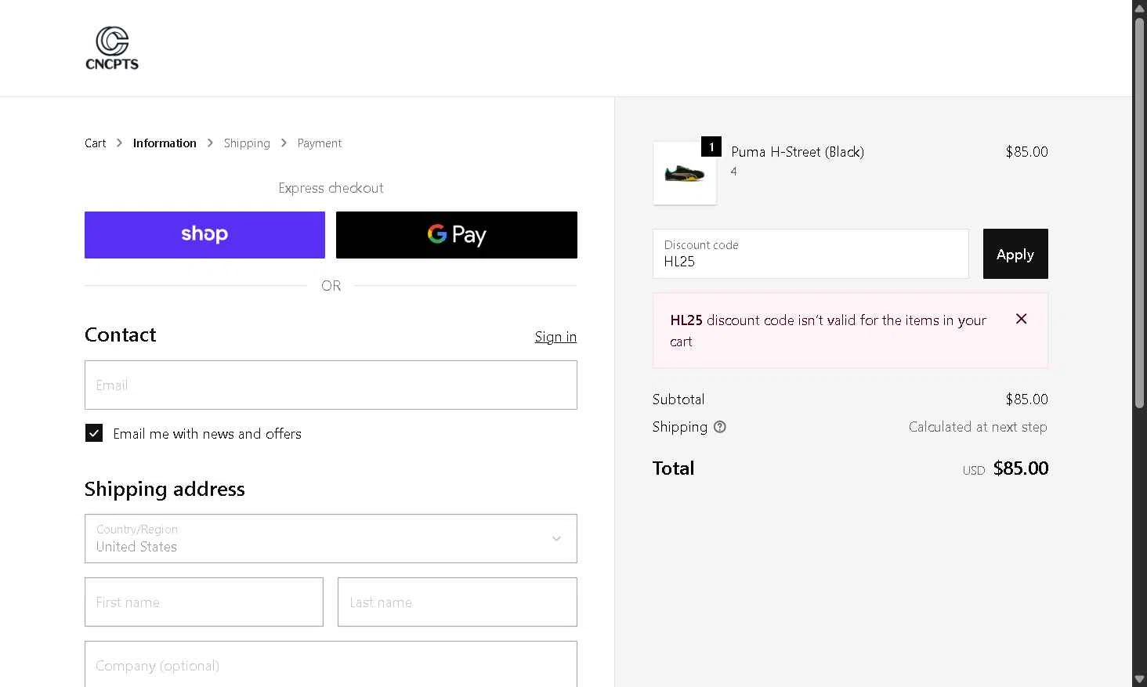Click the Discount code input field
Image resolution: width=1147 pixels, height=687 pixels.
(811, 254)
